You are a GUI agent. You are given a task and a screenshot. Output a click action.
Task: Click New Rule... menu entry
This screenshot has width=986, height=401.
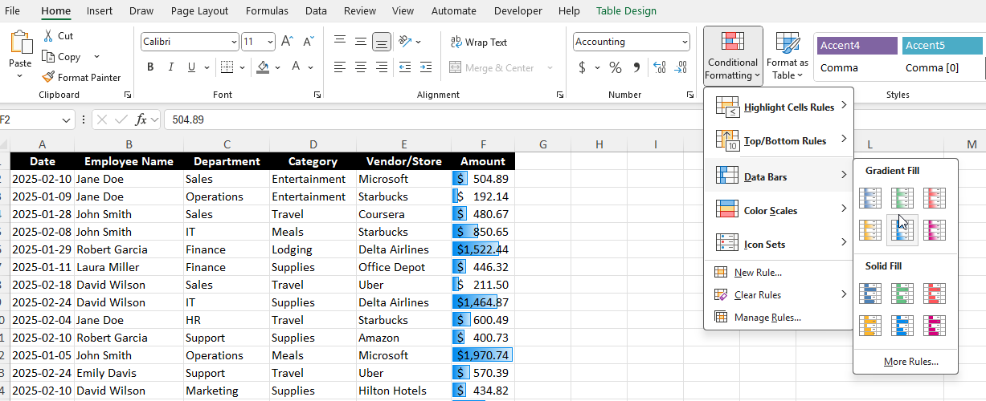(778, 273)
